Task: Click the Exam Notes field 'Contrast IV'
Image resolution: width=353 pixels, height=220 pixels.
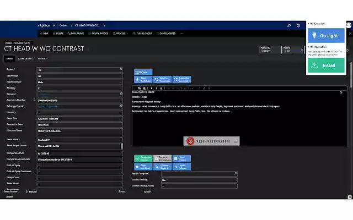Action: 79,140
